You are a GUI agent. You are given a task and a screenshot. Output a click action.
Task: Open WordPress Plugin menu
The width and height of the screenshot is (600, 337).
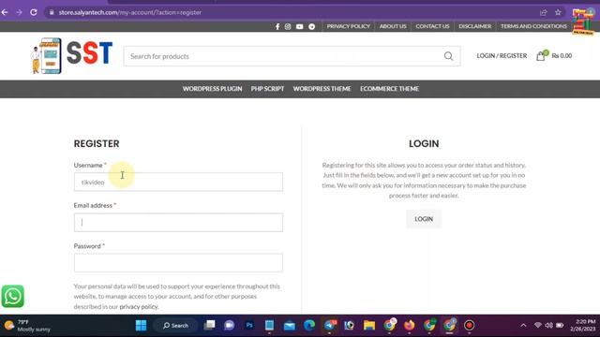pyautogui.click(x=213, y=89)
